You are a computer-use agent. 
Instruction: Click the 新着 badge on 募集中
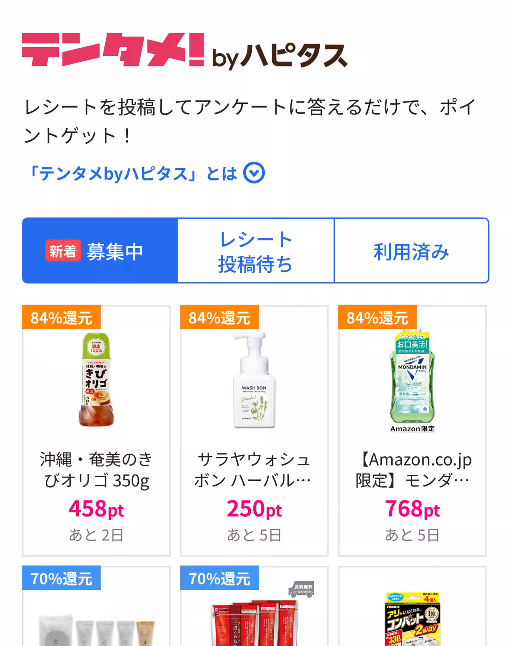coord(63,251)
